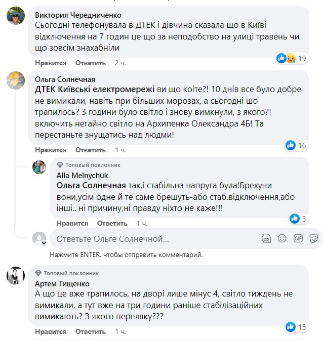Add a GIF to the reply
The image size is (323, 340).
298,238
